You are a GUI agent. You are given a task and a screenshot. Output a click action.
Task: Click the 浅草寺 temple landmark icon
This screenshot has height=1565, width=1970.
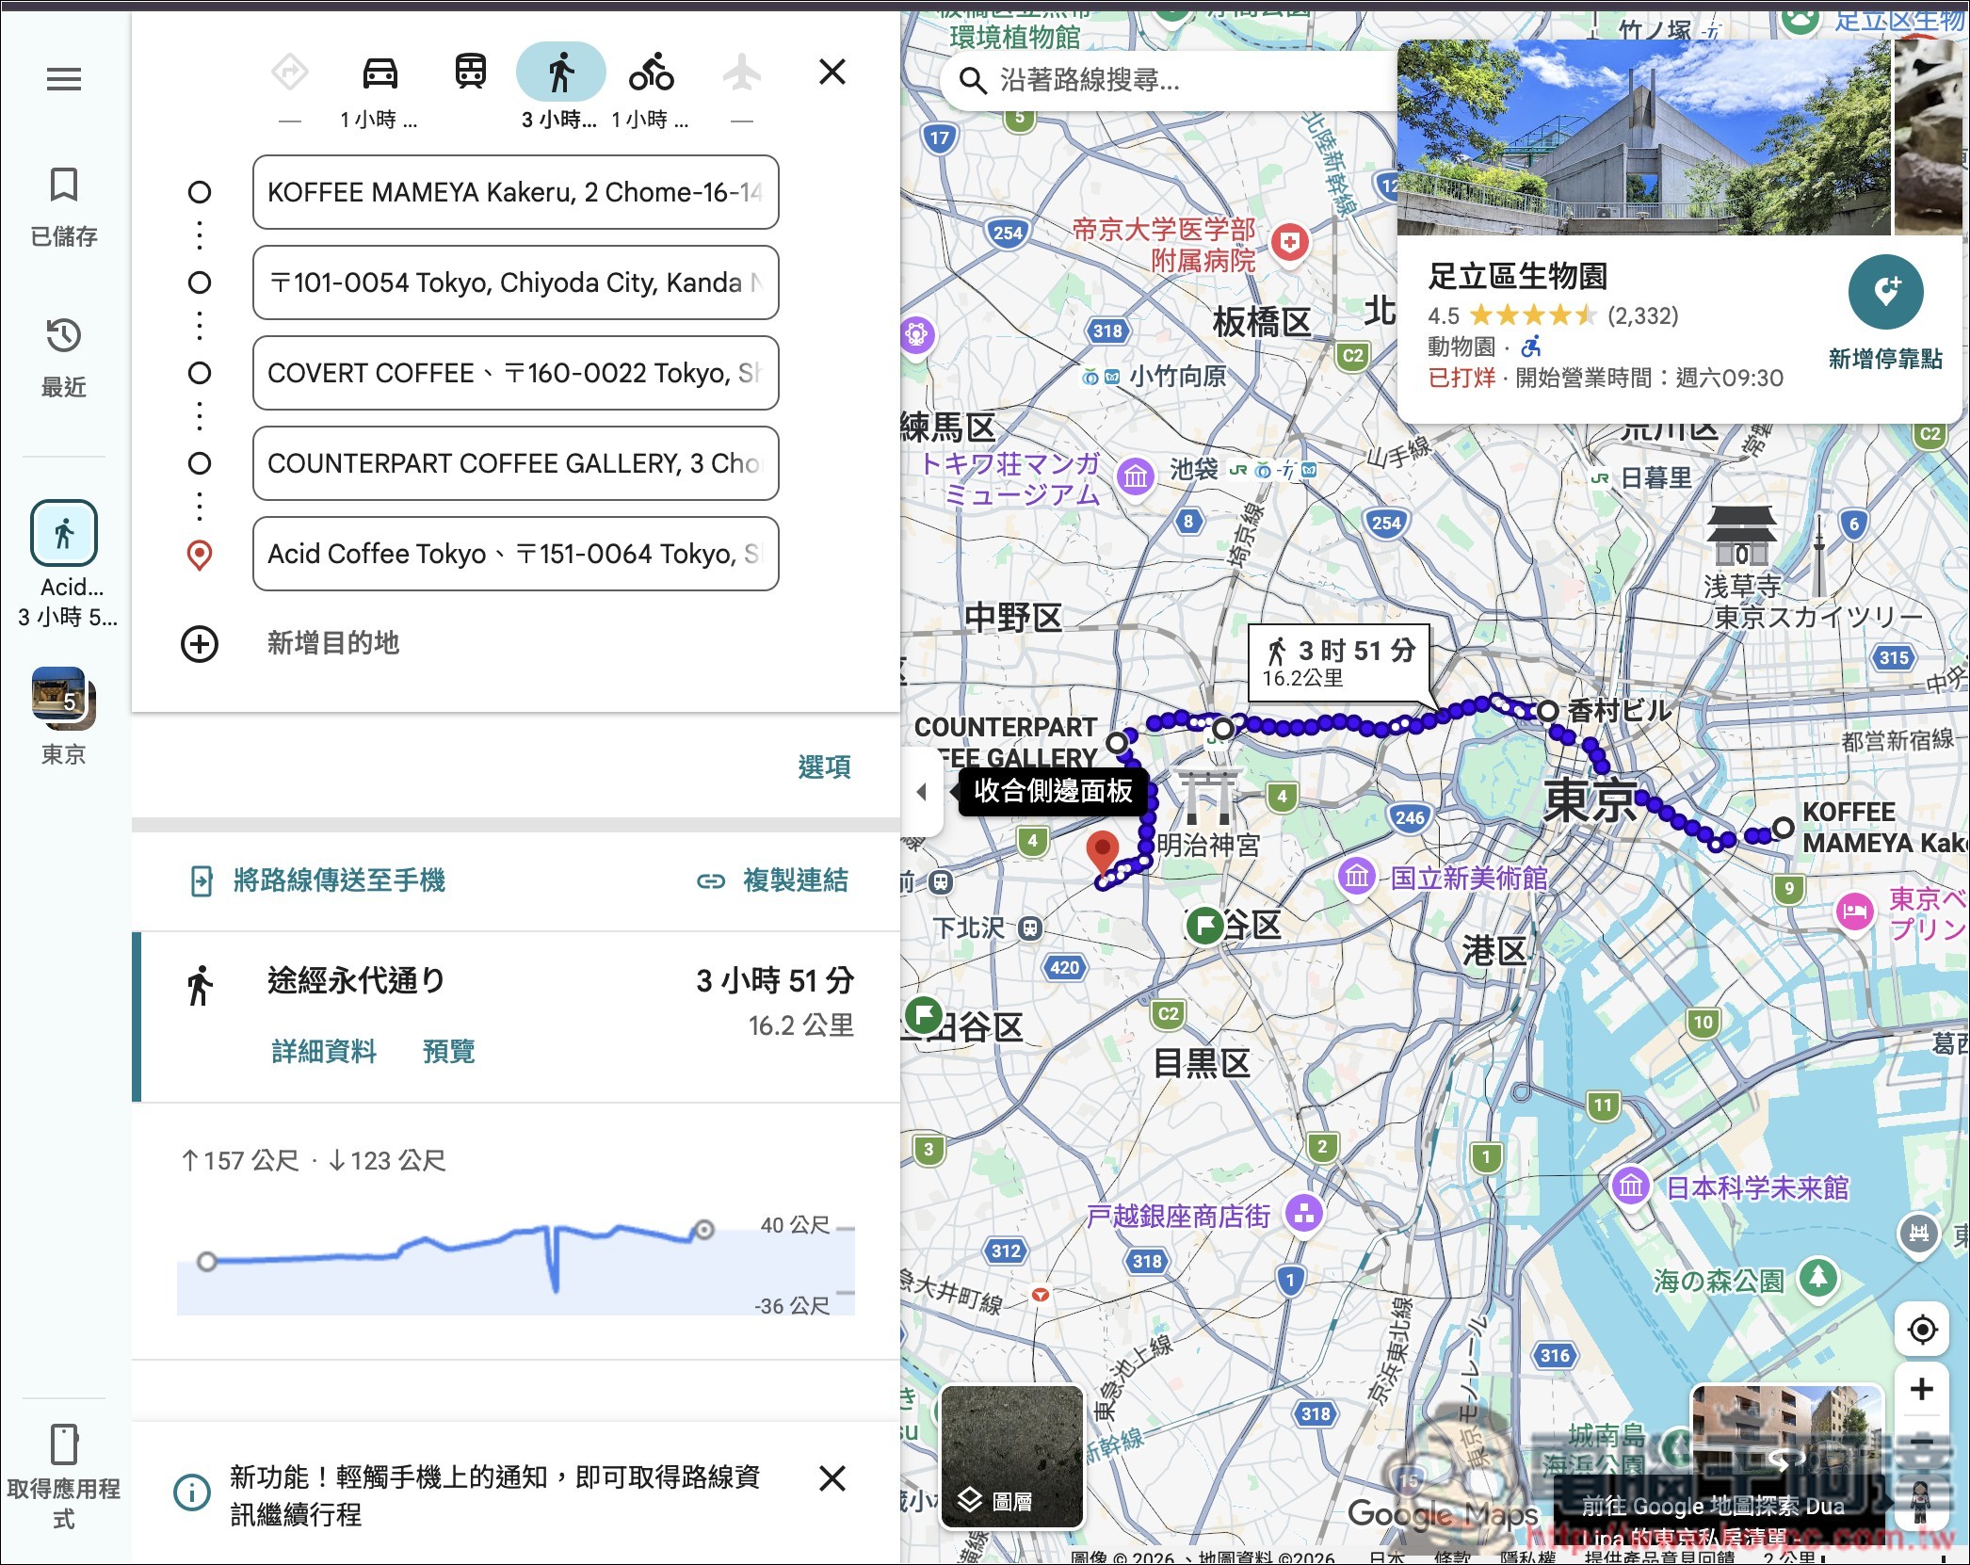(x=1742, y=535)
